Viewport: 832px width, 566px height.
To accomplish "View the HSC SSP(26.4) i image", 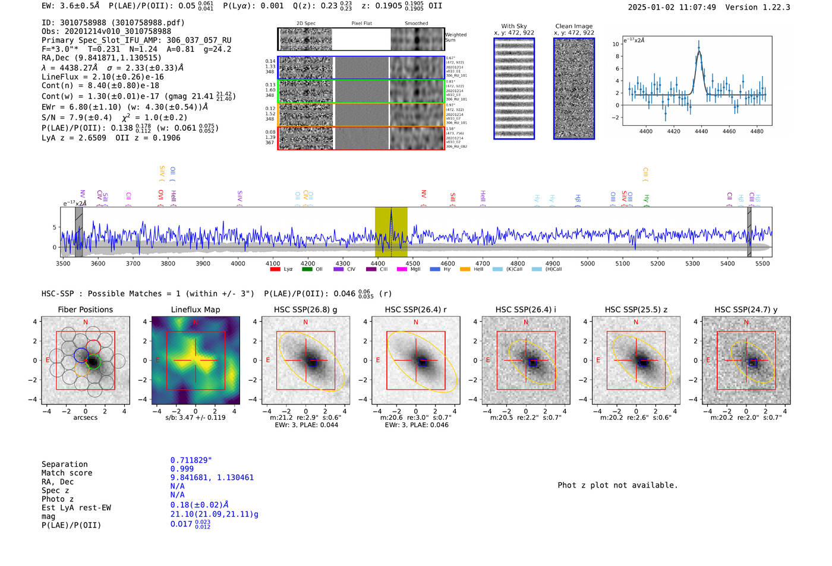I will 526,360.
